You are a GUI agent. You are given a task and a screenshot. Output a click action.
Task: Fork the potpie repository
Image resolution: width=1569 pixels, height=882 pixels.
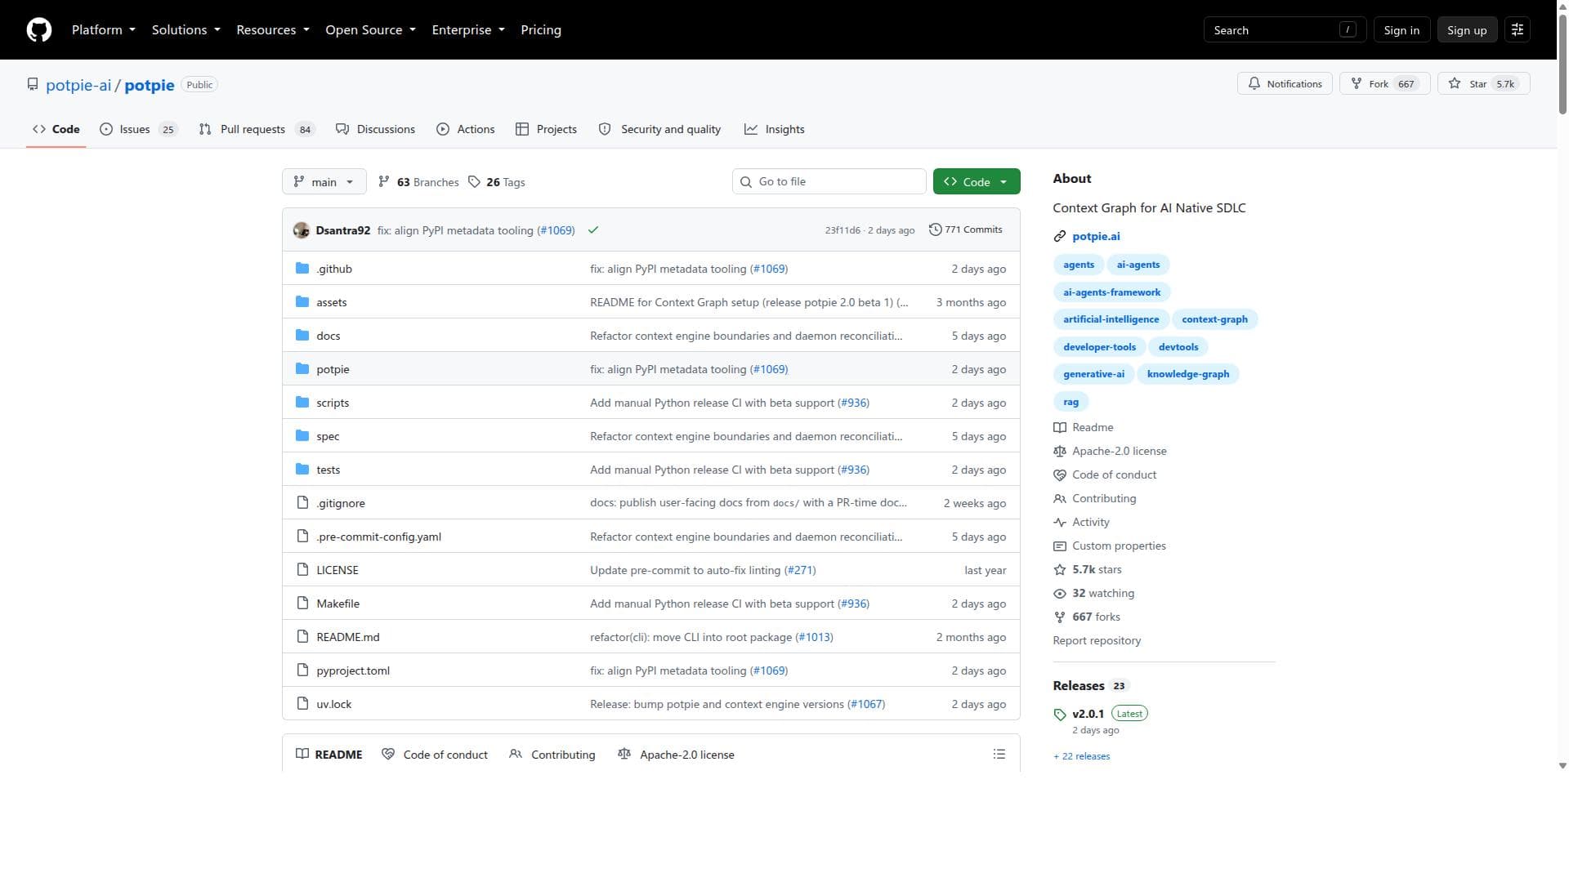1384,84
